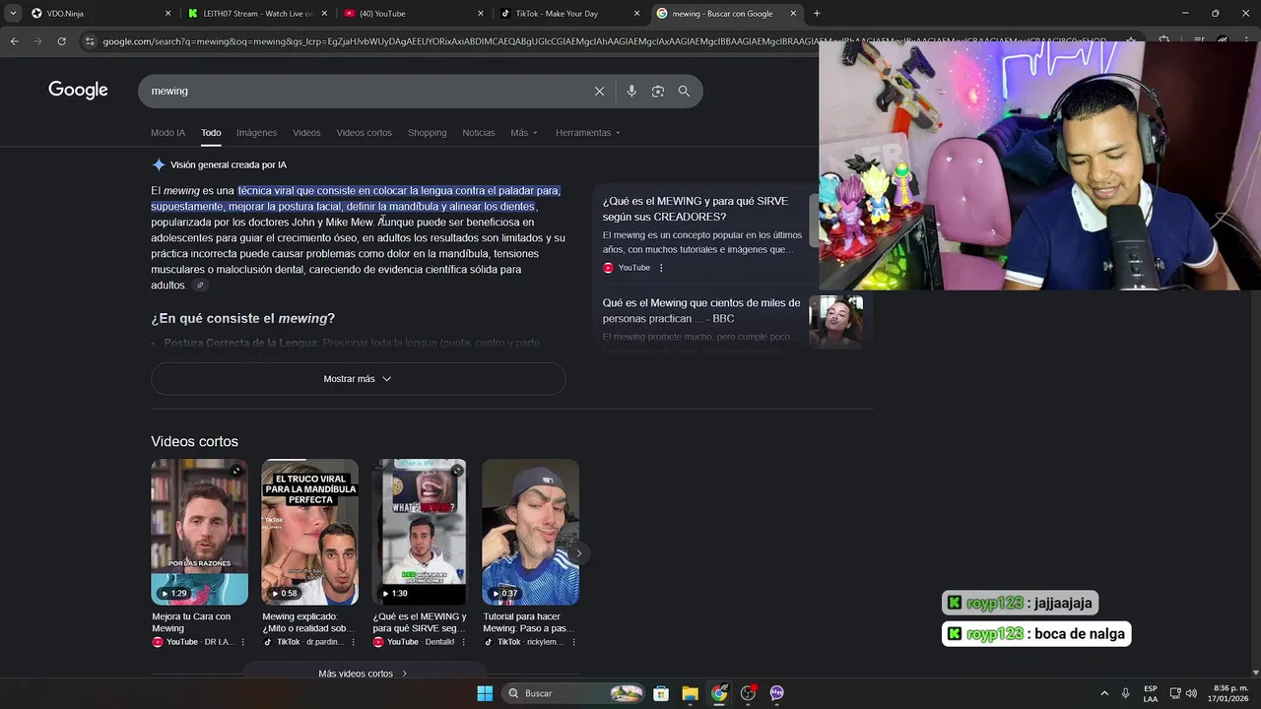Play the 'What's mewing?' Dentalk! short
The height and width of the screenshot is (709, 1261).
point(420,532)
